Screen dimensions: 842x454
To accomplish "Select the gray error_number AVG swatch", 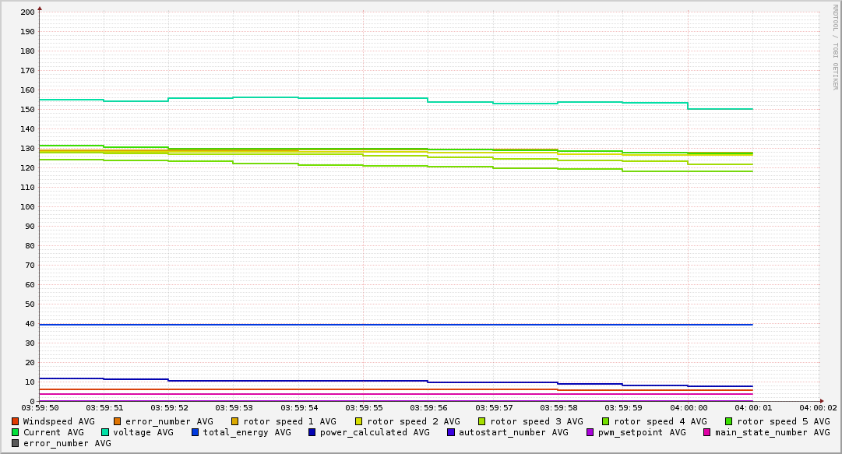I will coord(15,443).
